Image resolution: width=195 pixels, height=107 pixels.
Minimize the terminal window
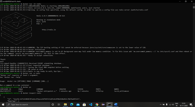click(180, 1)
